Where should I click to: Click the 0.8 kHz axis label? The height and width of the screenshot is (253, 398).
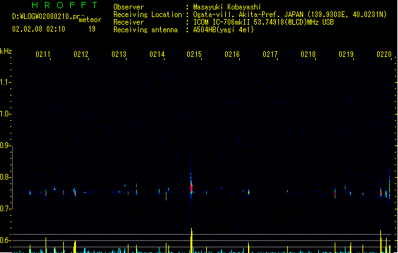coord(5,177)
